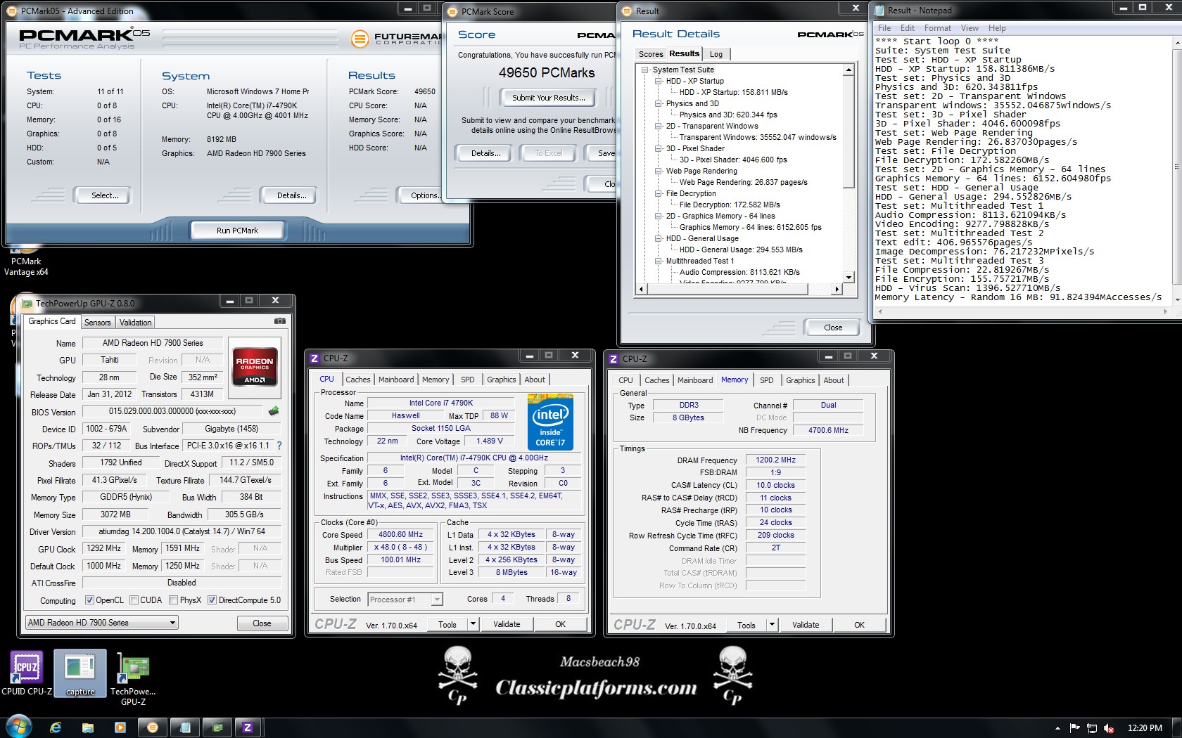Open the Tools dropdown arrow in CPU-Z CPU window
This screenshot has width=1182, height=738.
pos(473,624)
